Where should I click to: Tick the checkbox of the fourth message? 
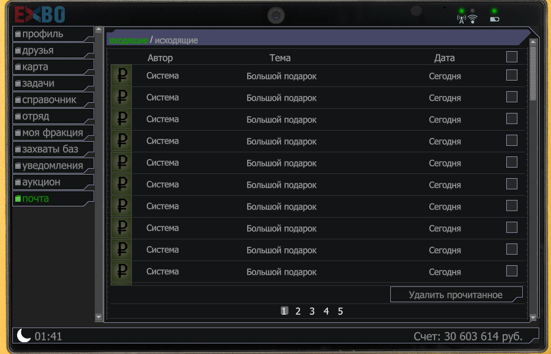512,141
